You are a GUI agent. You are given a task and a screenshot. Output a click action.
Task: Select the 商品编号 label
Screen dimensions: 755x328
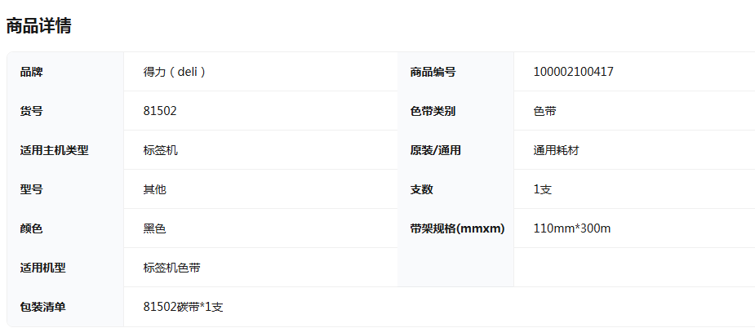[x=433, y=72]
